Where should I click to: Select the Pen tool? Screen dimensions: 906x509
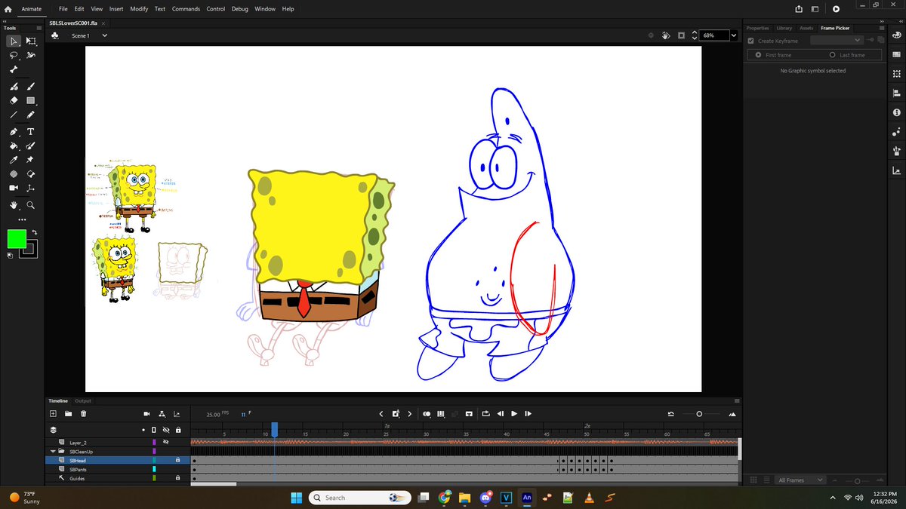14,131
